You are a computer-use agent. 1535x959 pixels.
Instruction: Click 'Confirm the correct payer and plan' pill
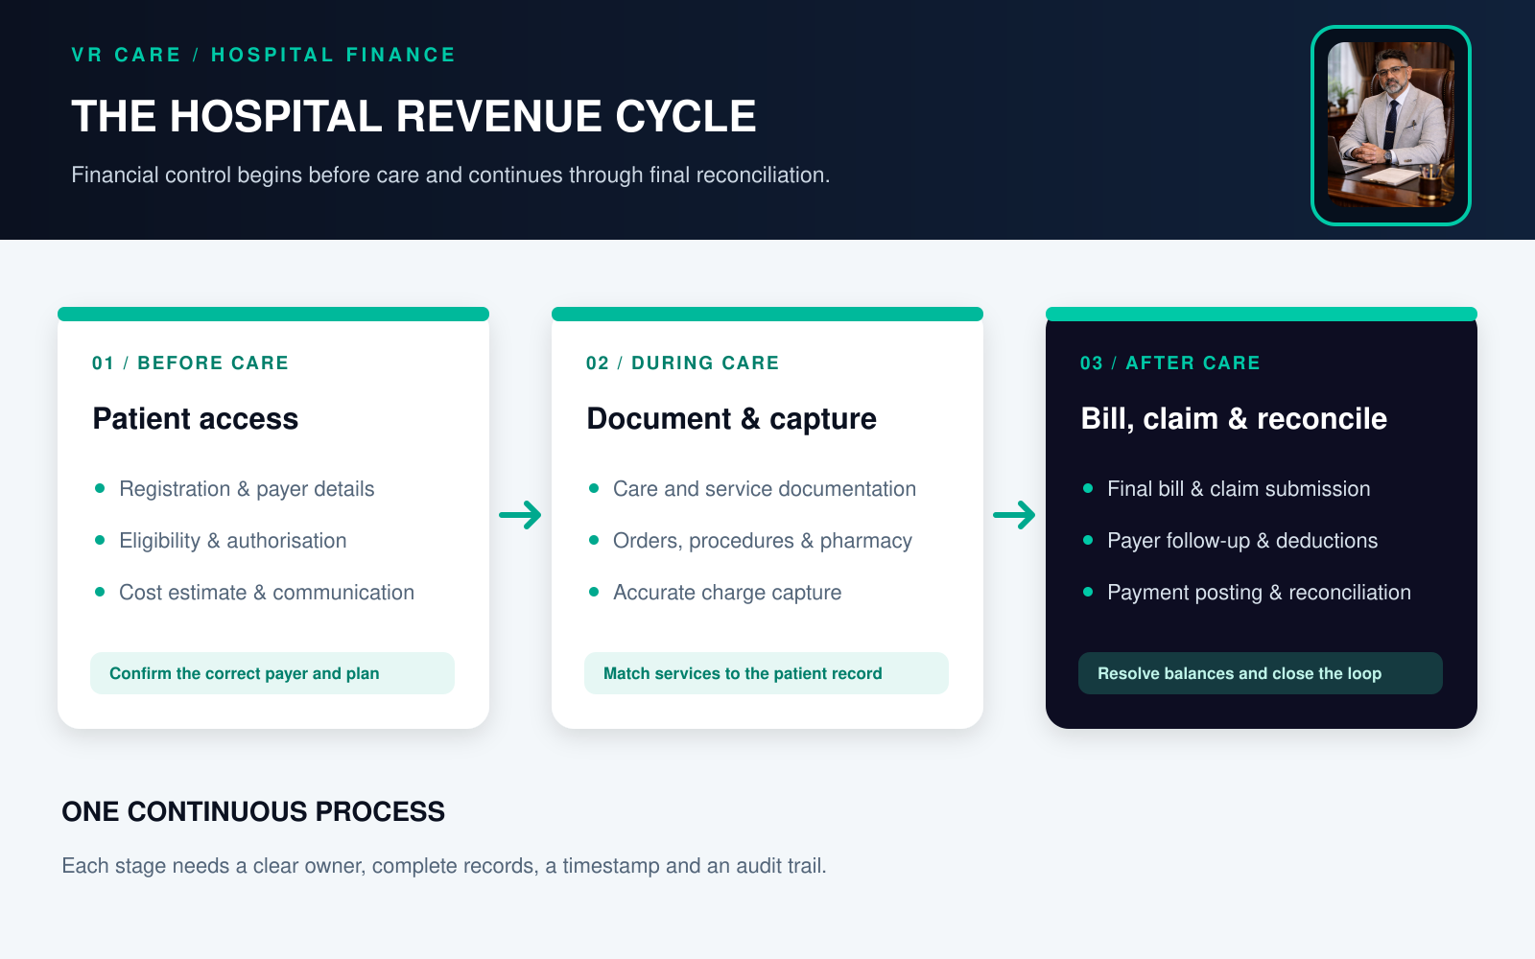pyautogui.click(x=272, y=673)
